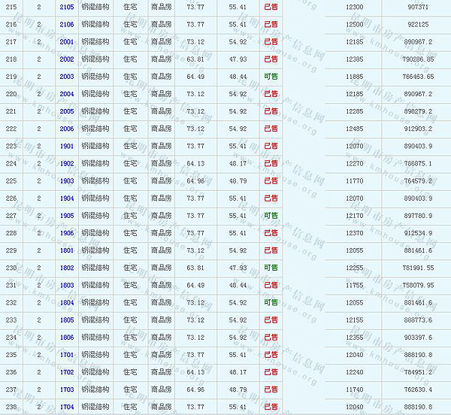Select room 2003 link

66,77
